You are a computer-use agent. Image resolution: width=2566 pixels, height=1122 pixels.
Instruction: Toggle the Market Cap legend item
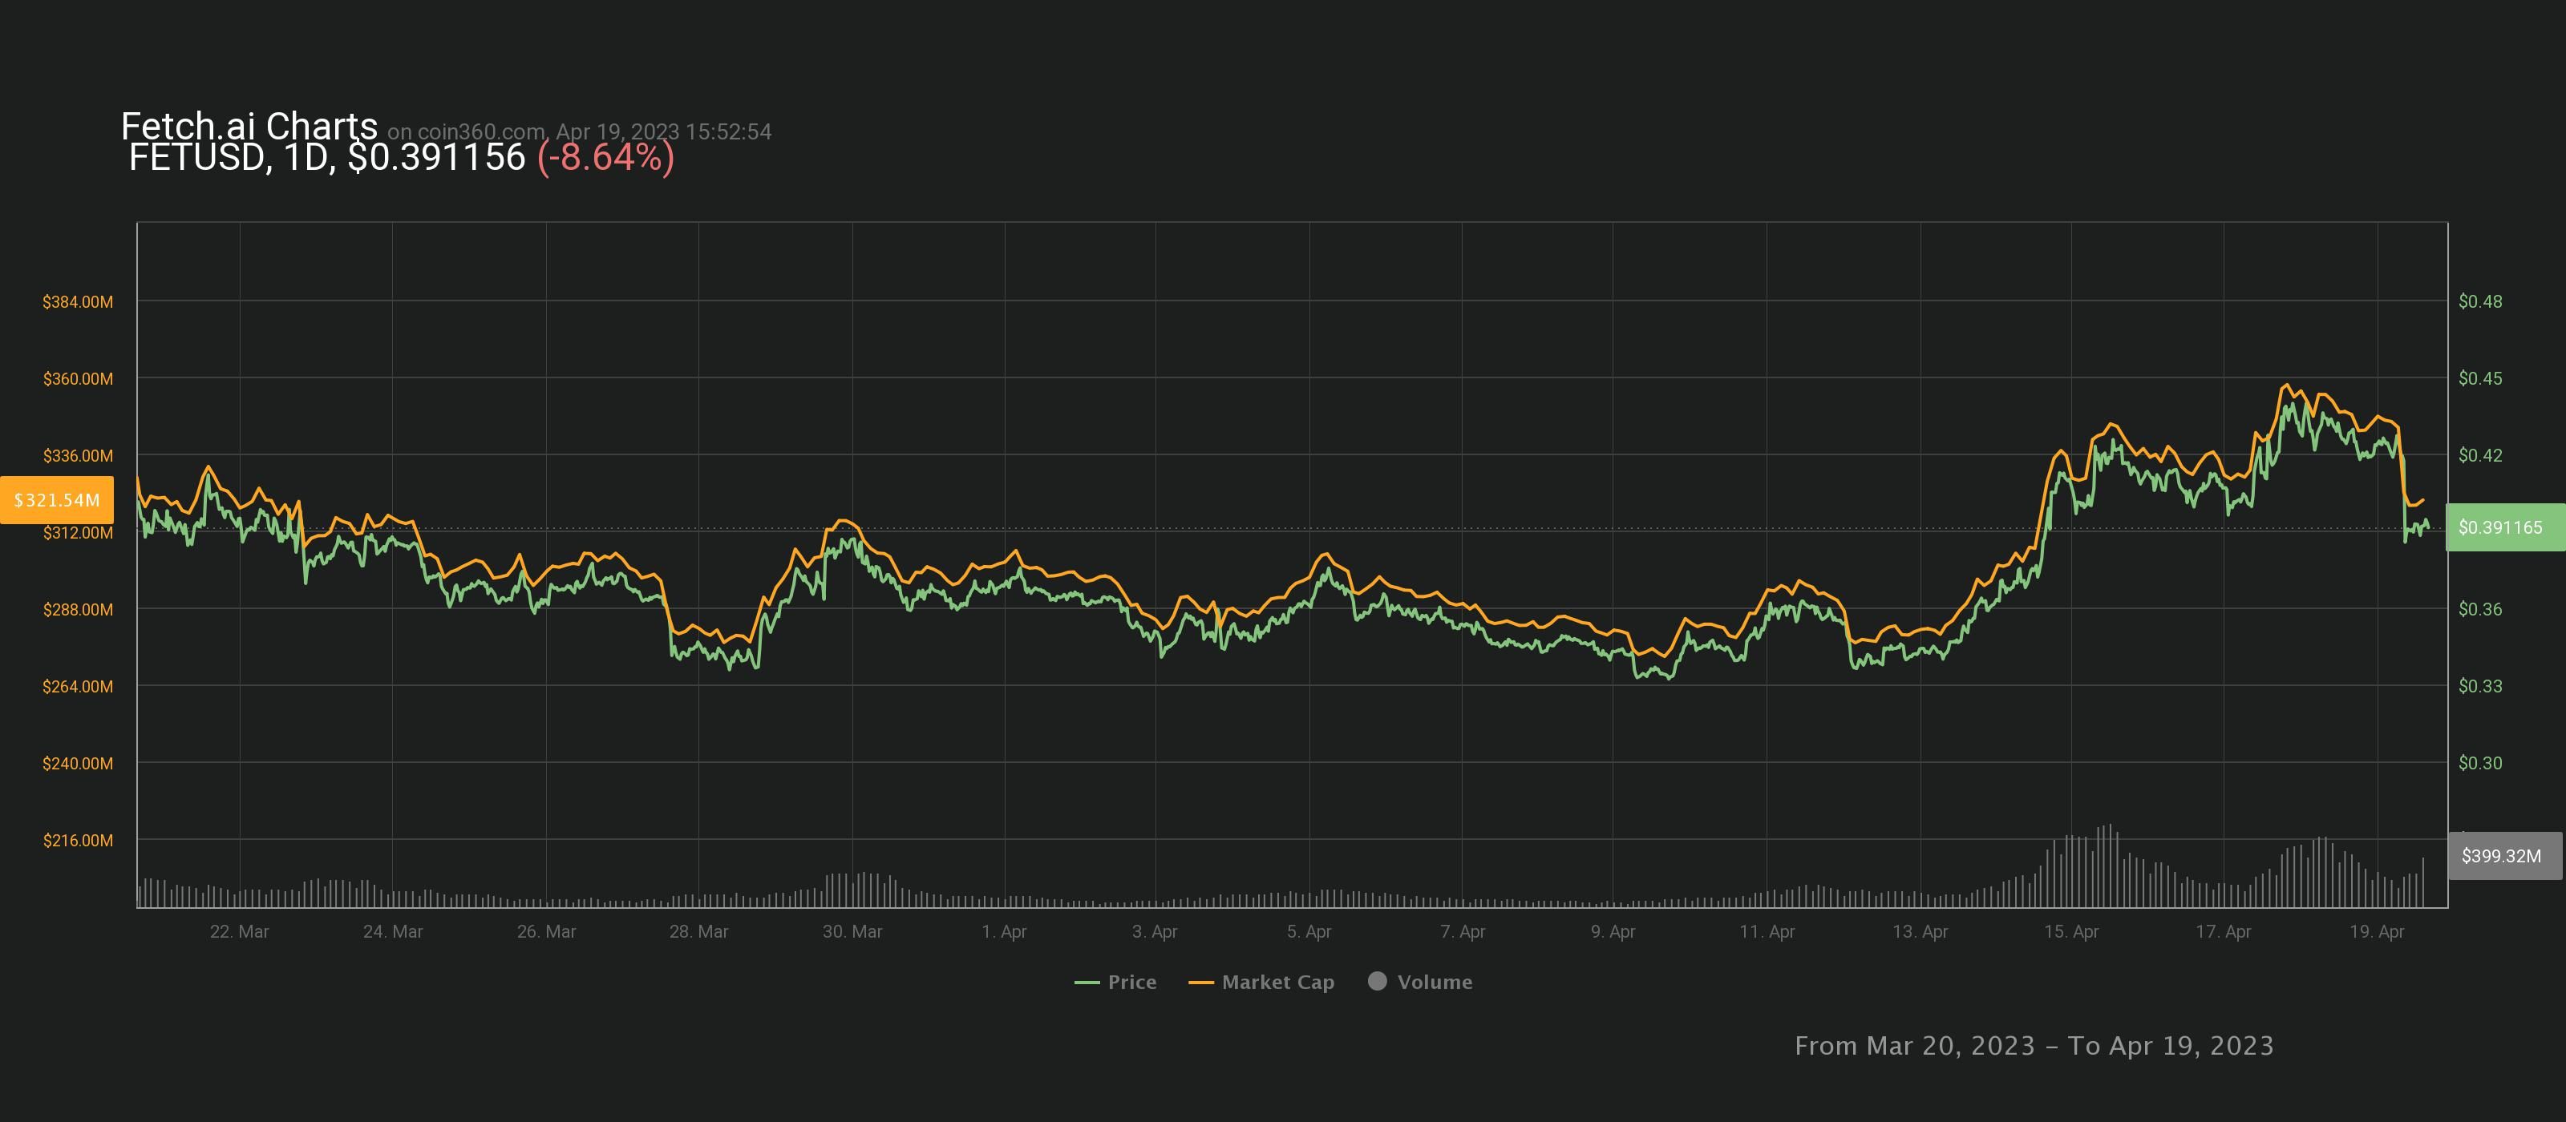1277,982
